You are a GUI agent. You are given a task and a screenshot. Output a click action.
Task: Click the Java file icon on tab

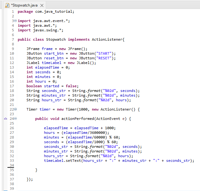coord(7,5)
